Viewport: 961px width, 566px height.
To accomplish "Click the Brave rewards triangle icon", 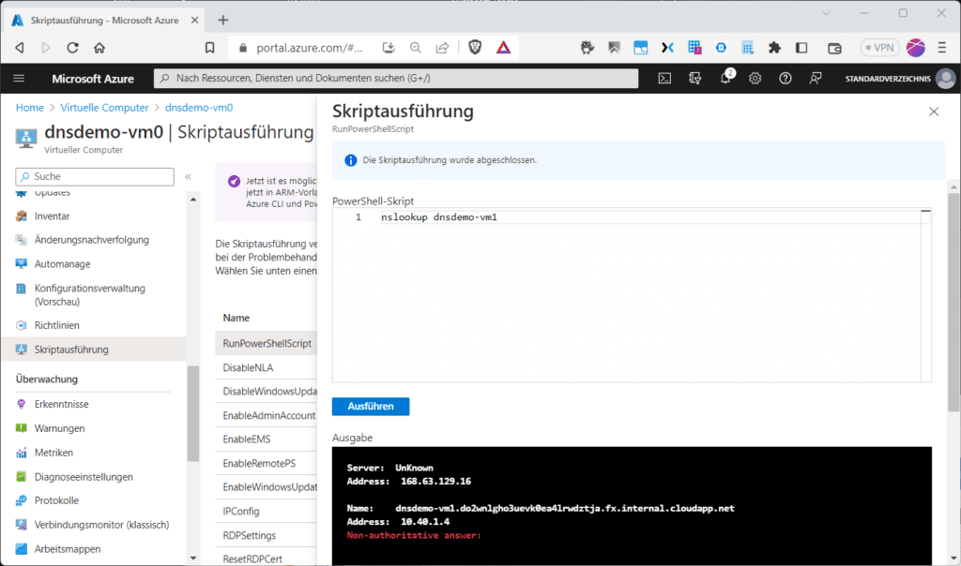I will coord(503,47).
